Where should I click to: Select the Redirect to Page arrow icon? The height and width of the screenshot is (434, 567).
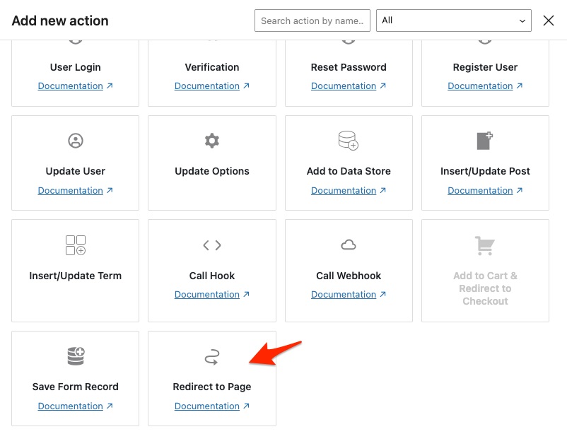(x=212, y=358)
